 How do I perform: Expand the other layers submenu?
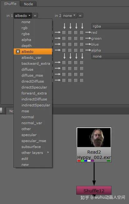(33, 153)
